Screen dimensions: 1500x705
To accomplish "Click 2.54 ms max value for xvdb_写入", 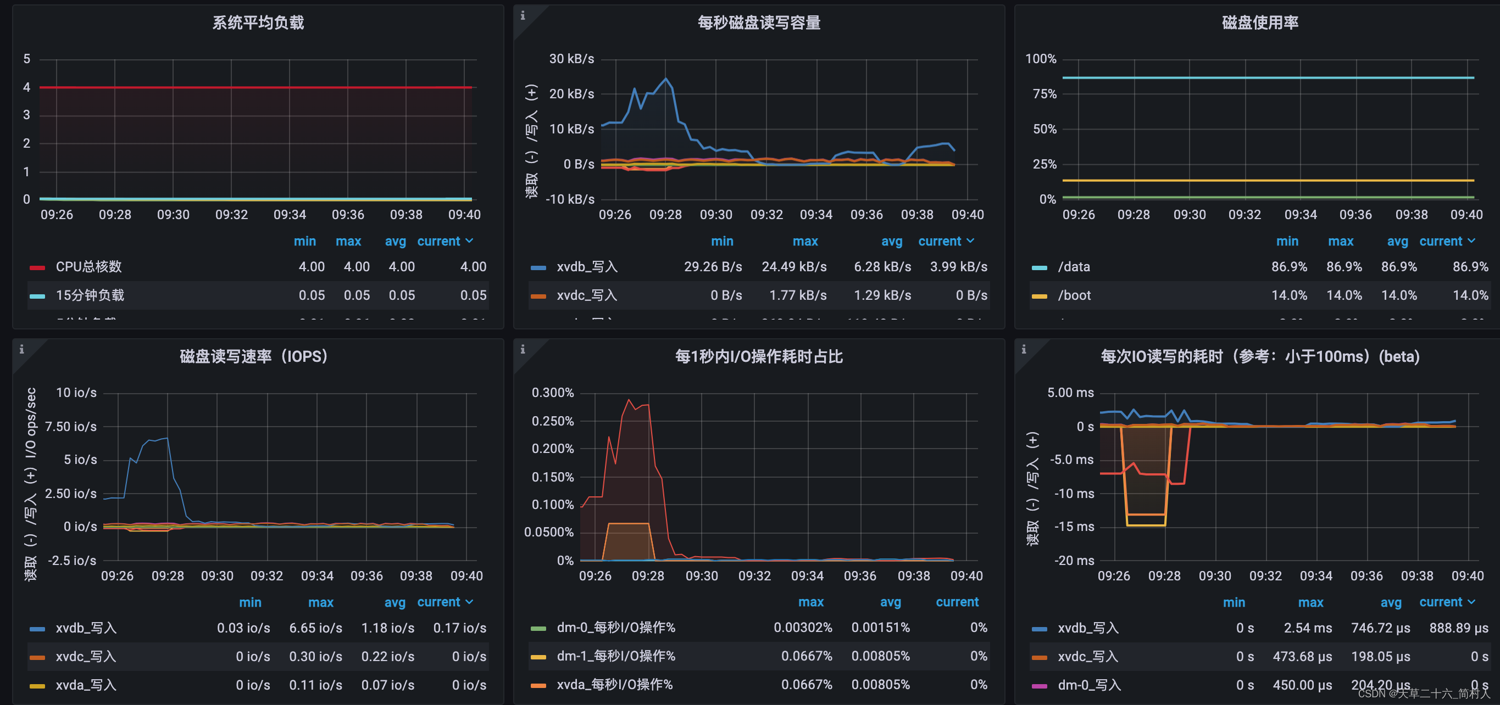I will point(1308,628).
